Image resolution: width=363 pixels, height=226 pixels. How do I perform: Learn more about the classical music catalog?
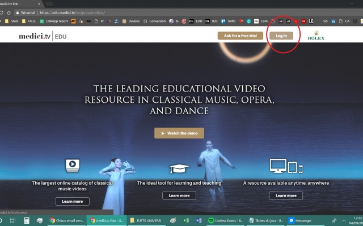click(x=72, y=202)
